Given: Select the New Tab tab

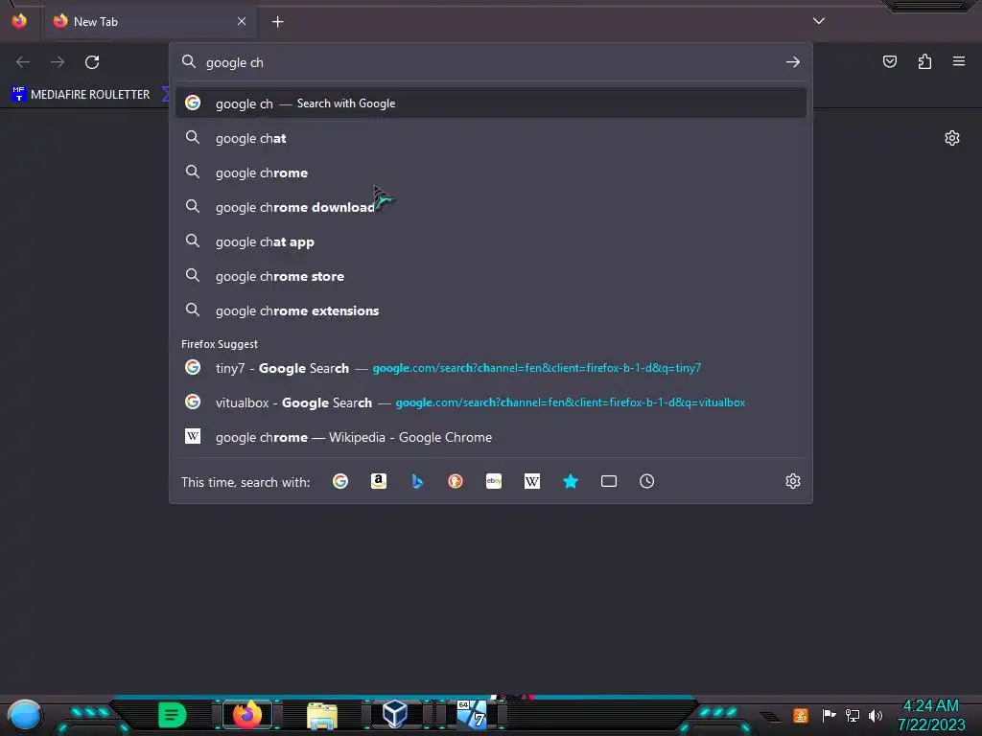Looking at the screenshot, I should click(150, 21).
